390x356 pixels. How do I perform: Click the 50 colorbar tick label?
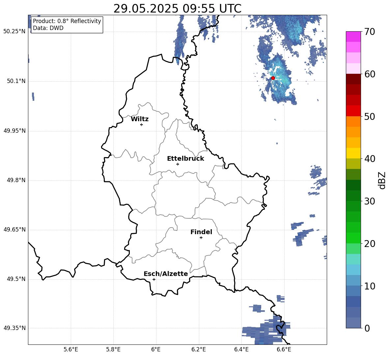pyautogui.click(x=370, y=117)
